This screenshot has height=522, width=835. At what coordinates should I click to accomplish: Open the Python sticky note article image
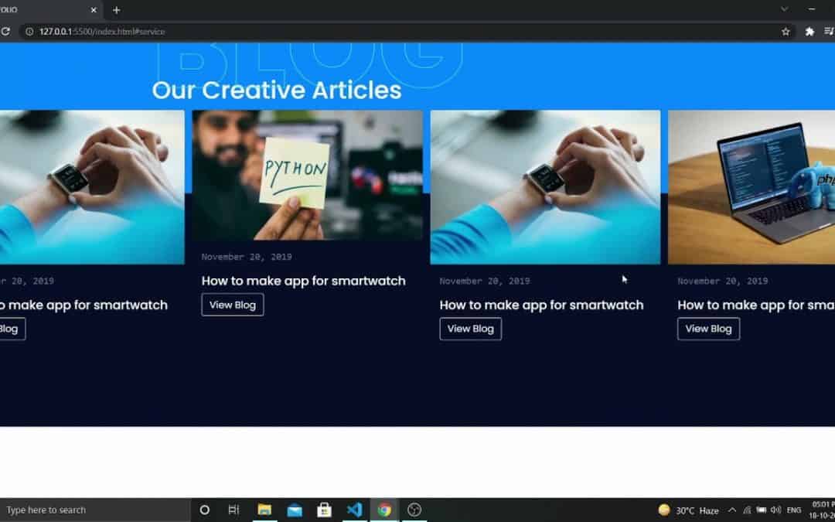click(x=307, y=176)
